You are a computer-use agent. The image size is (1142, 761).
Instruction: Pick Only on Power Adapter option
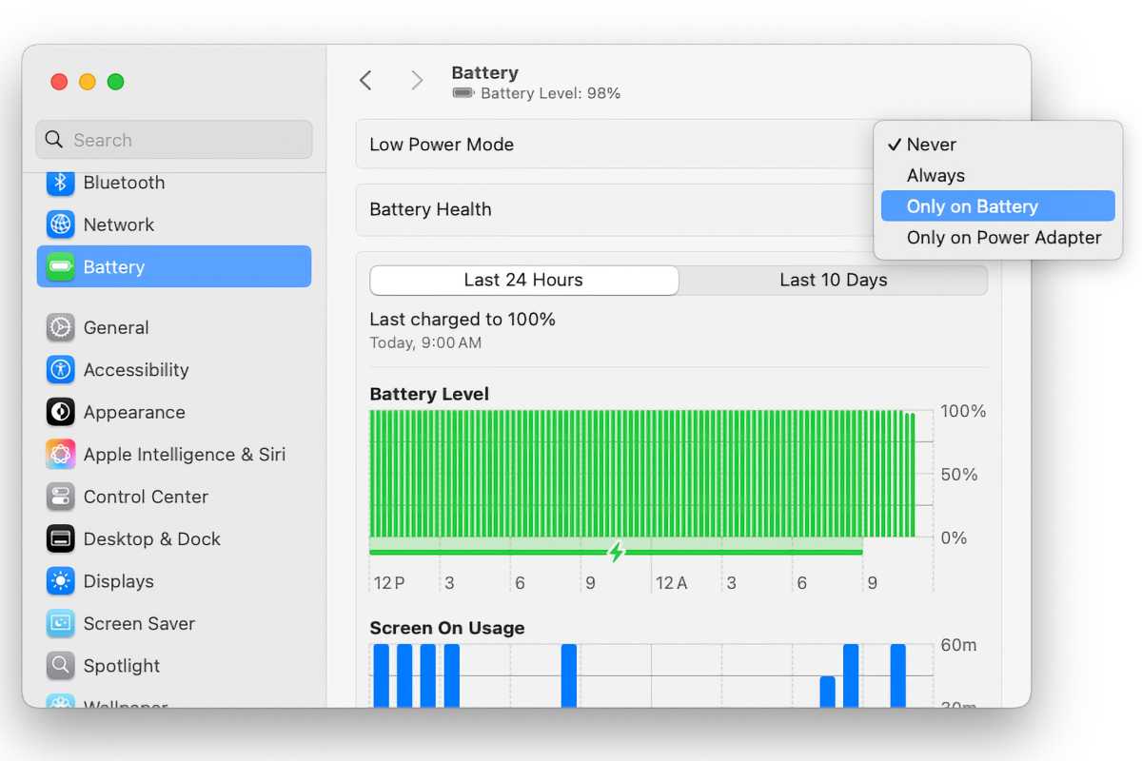pos(1003,238)
